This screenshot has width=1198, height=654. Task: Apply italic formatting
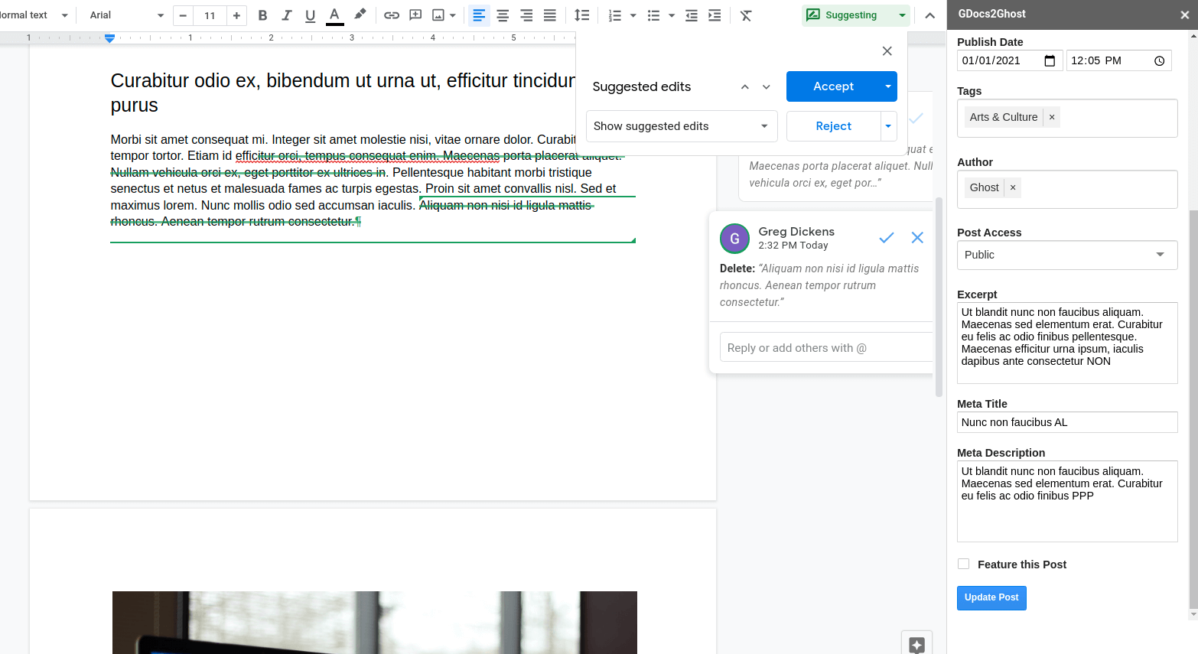point(286,15)
